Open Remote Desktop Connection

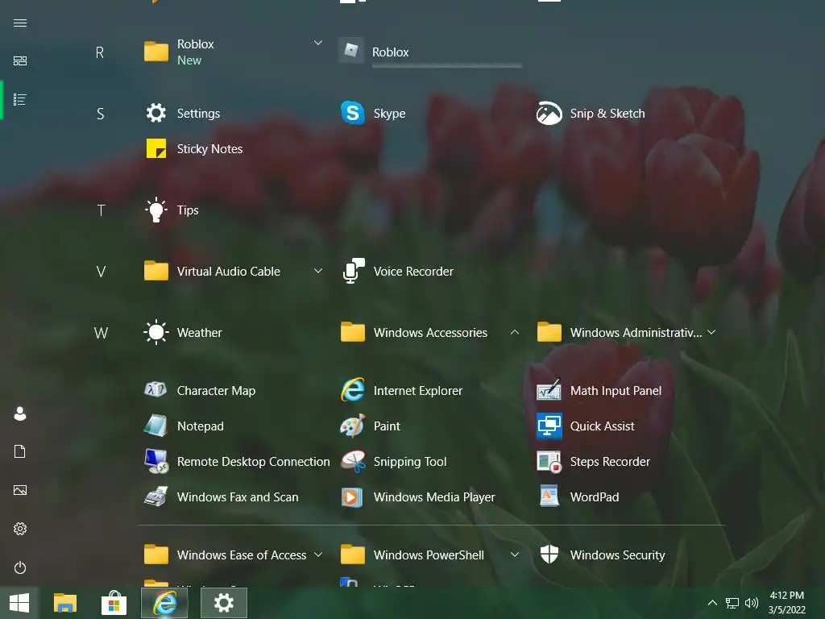pyautogui.click(x=237, y=462)
